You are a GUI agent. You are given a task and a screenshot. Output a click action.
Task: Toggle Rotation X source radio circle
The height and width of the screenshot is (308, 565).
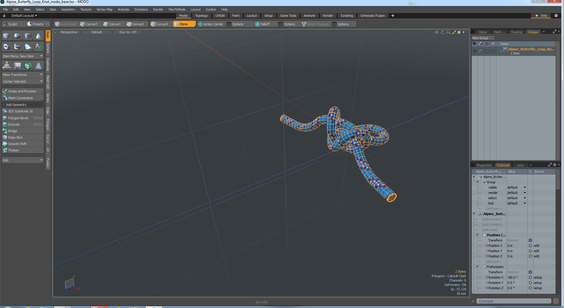(530, 277)
